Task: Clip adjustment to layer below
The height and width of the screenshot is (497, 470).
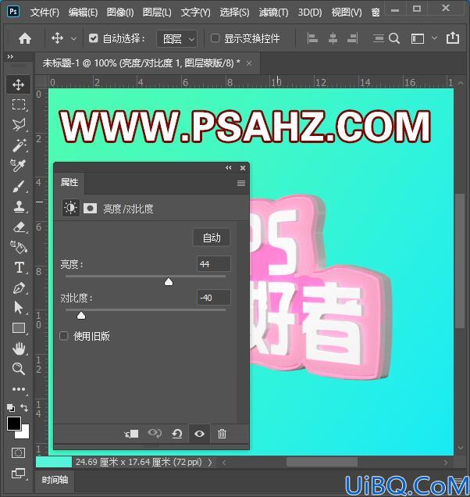Action: tap(131, 434)
